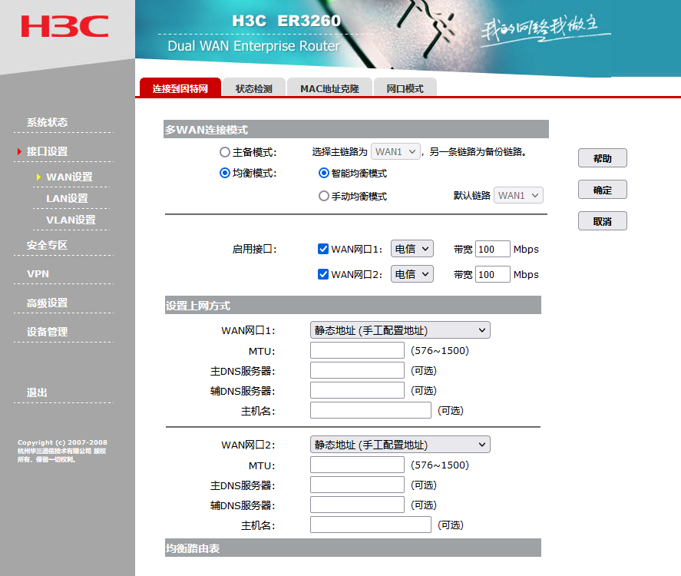
Task: Click WAN网口2 主机名 field
Action: (371, 525)
